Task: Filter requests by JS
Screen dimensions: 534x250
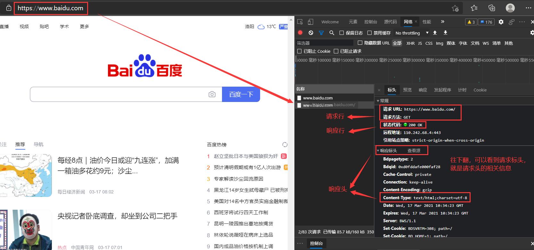Action: (x=420, y=43)
